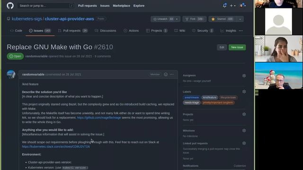The width and height of the screenshot is (303, 170).
Task: Click the randomvariable author link under title
Action: click(x=36, y=56)
